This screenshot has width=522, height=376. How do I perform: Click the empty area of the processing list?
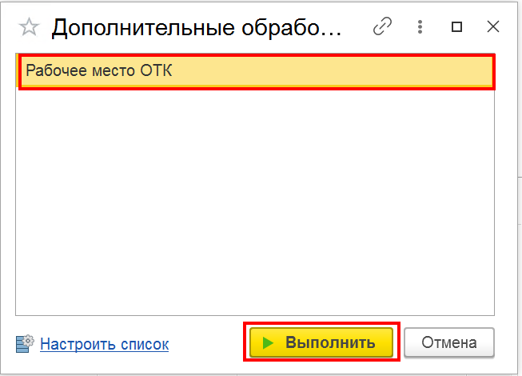pos(255,202)
